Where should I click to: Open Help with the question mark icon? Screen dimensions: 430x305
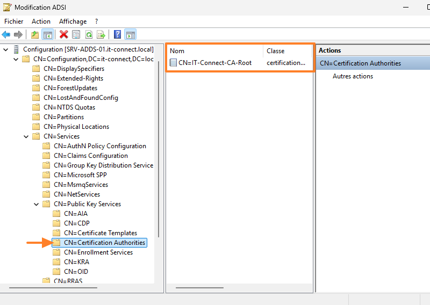(117, 35)
